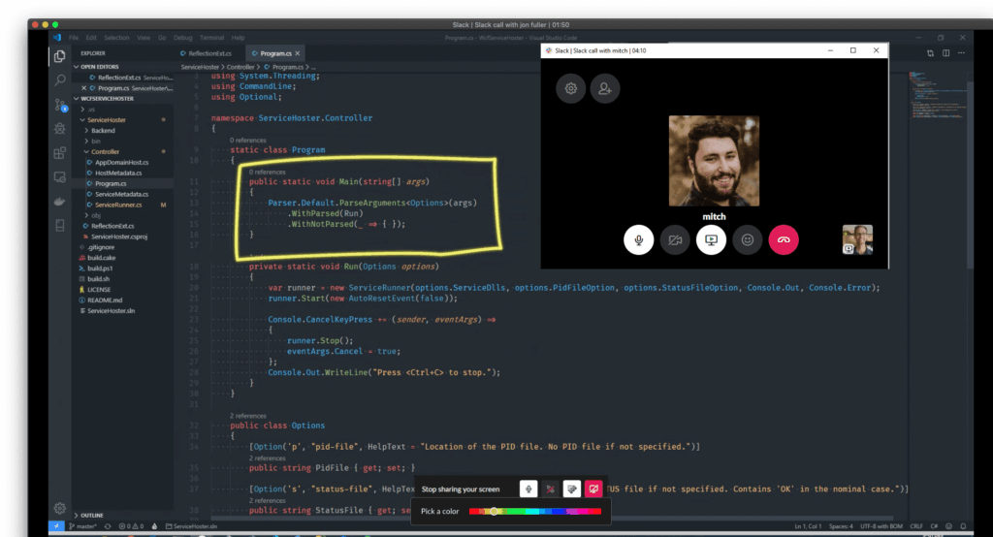The width and height of the screenshot is (993, 537).
Task: Stop sharing screen with red toolbar button
Action: (593, 490)
